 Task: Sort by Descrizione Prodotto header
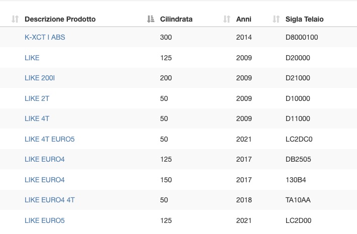(60, 19)
